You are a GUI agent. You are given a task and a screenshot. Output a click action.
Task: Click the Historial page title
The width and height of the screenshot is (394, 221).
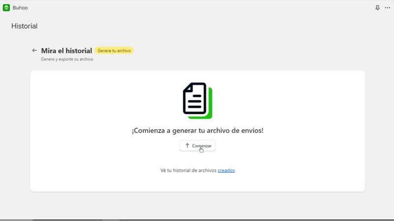pos(24,26)
